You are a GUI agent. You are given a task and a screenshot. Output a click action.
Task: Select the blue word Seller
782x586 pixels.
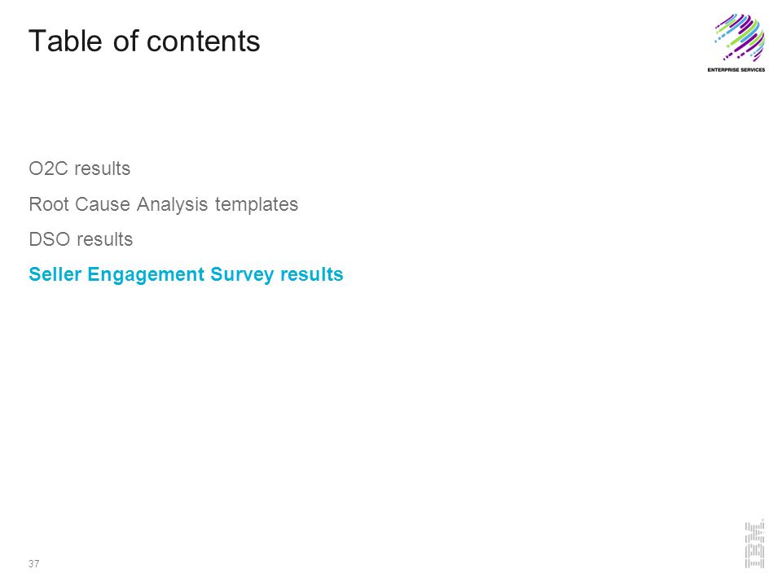coord(55,274)
